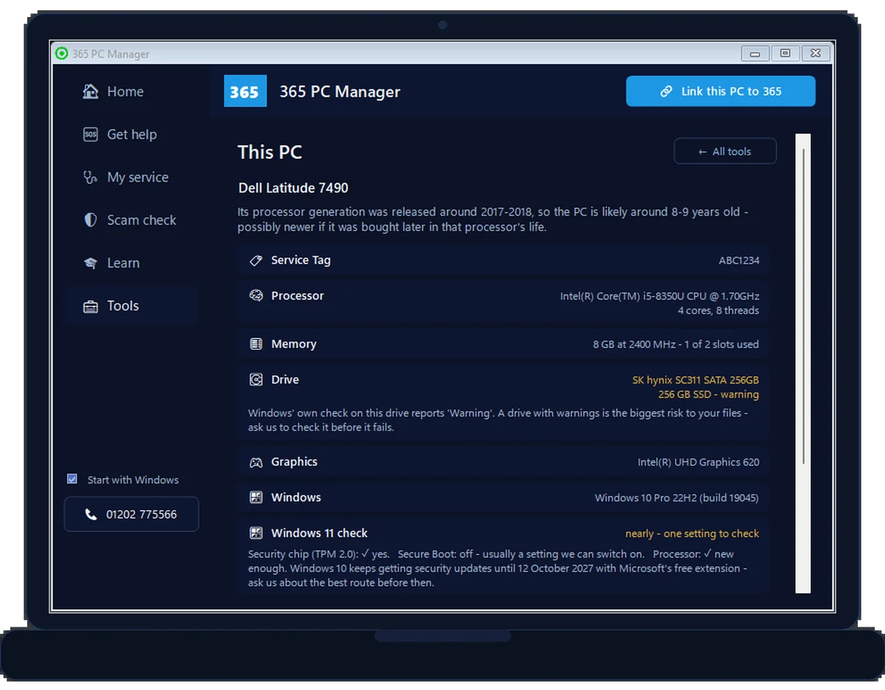Click the phone handset icon
The height and width of the screenshot is (690, 885).
click(91, 514)
